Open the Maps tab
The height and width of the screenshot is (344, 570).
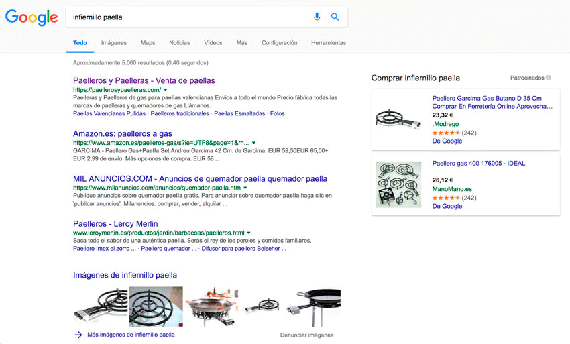(148, 42)
